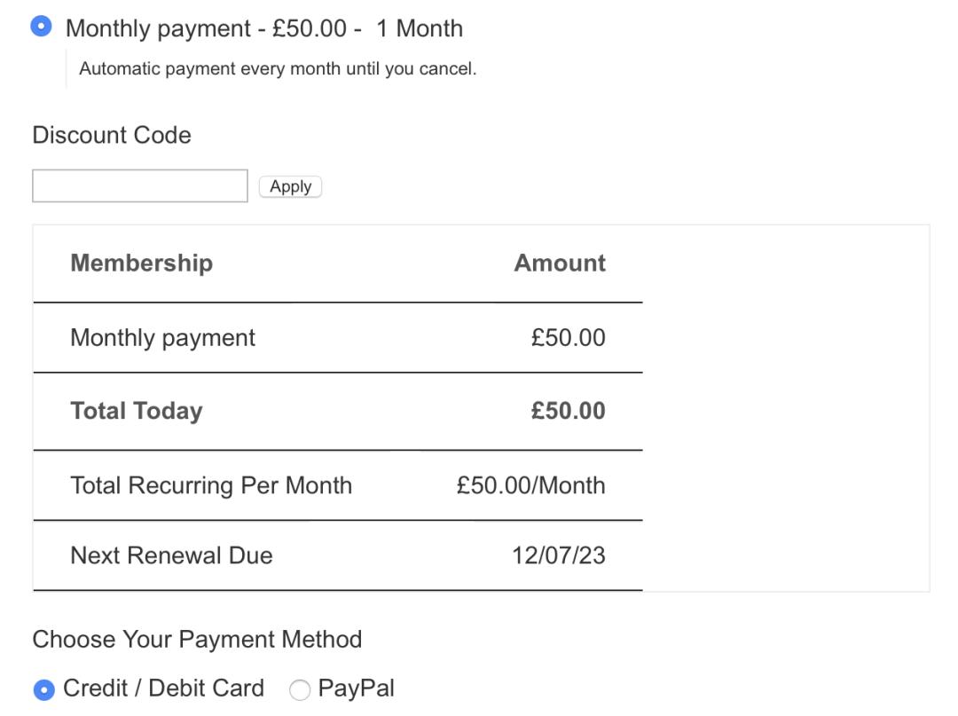Select the PayPal radio button
958x716 pixels.
tap(300, 689)
